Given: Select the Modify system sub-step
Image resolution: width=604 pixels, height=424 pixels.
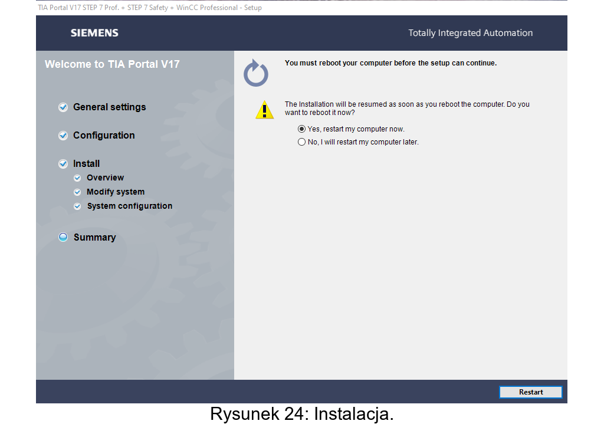Looking at the screenshot, I should tap(116, 192).
